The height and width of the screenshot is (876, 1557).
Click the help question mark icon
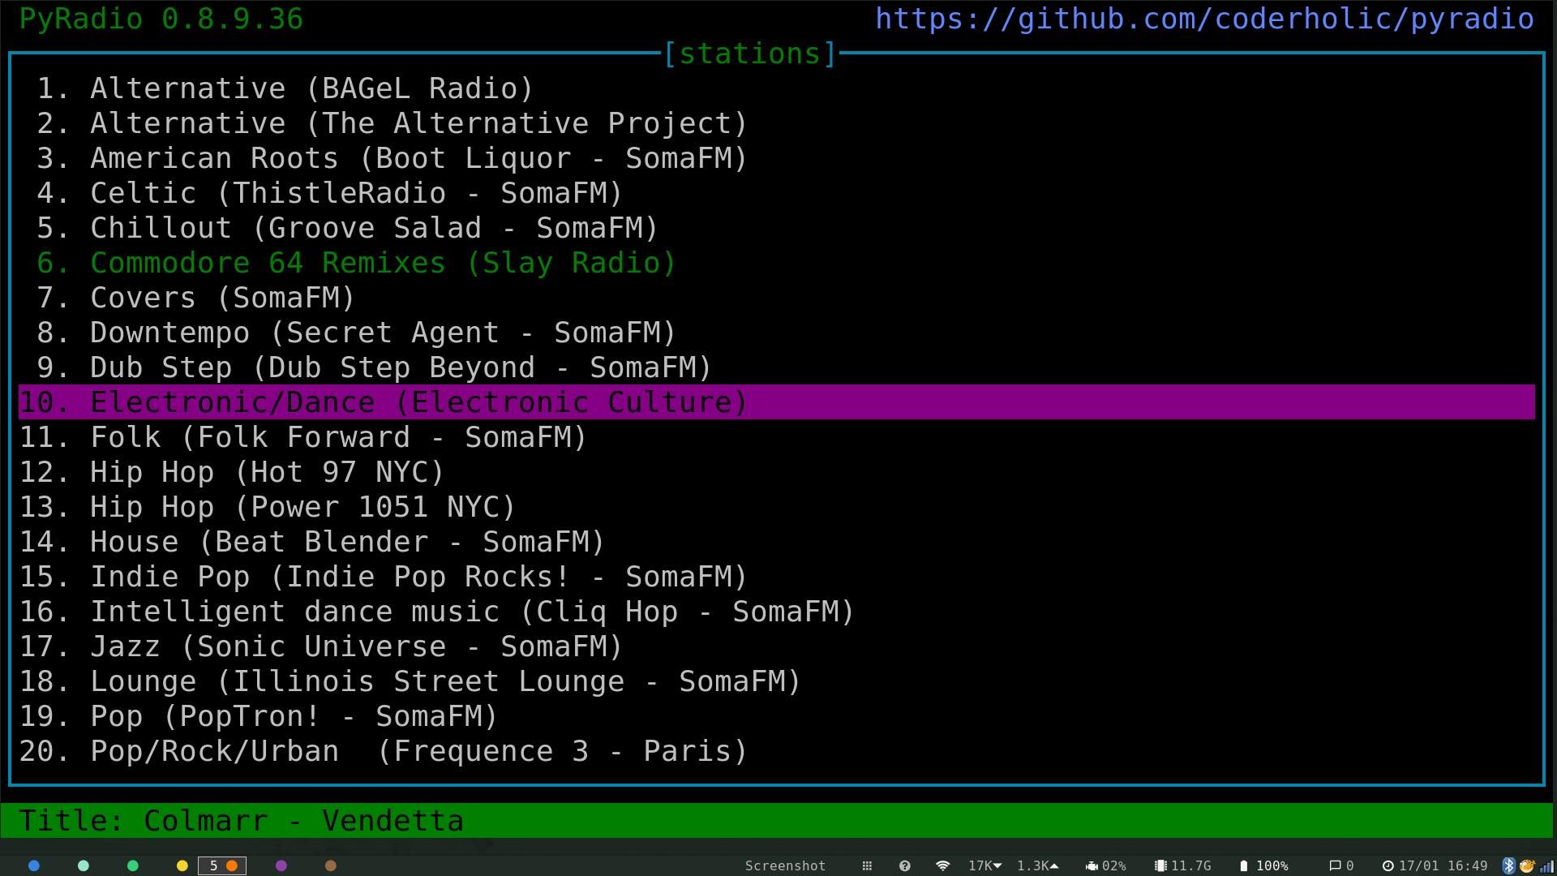(x=904, y=865)
